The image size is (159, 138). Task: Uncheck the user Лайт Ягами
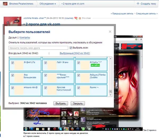tap(46, 63)
